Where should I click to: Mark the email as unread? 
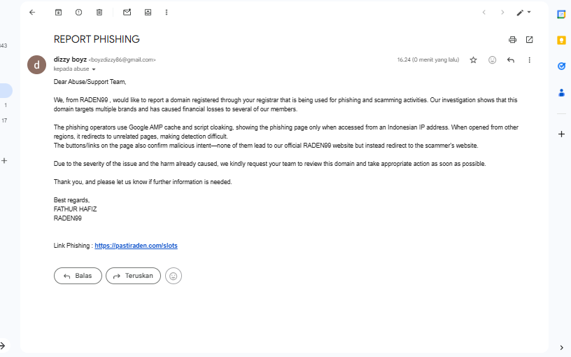click(127, 12)
